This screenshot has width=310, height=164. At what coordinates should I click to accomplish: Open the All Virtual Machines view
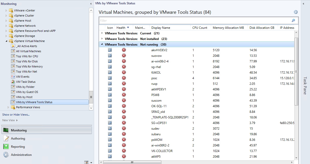coord(29,51)
